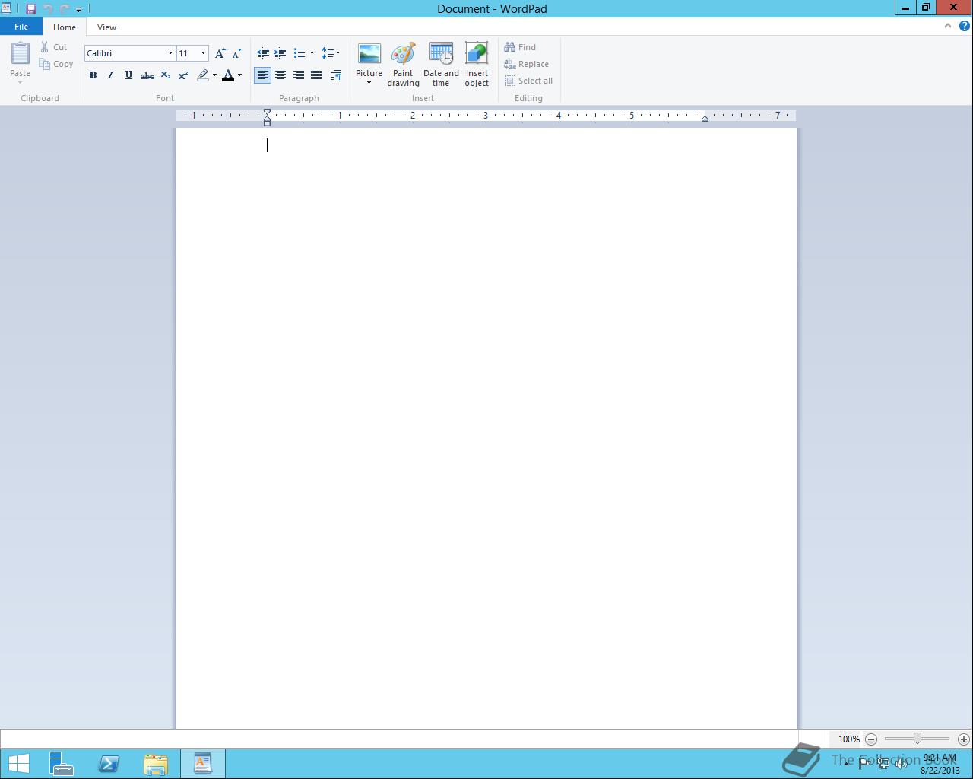
Task: Minimize the ribbon with the chevron
Action: [947, 26]
